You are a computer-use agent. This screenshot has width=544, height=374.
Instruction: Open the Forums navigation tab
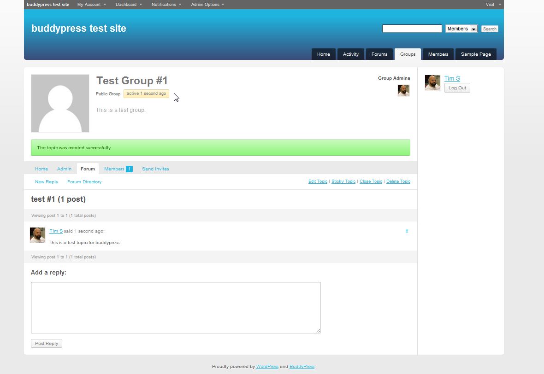[x=379, y=54]
